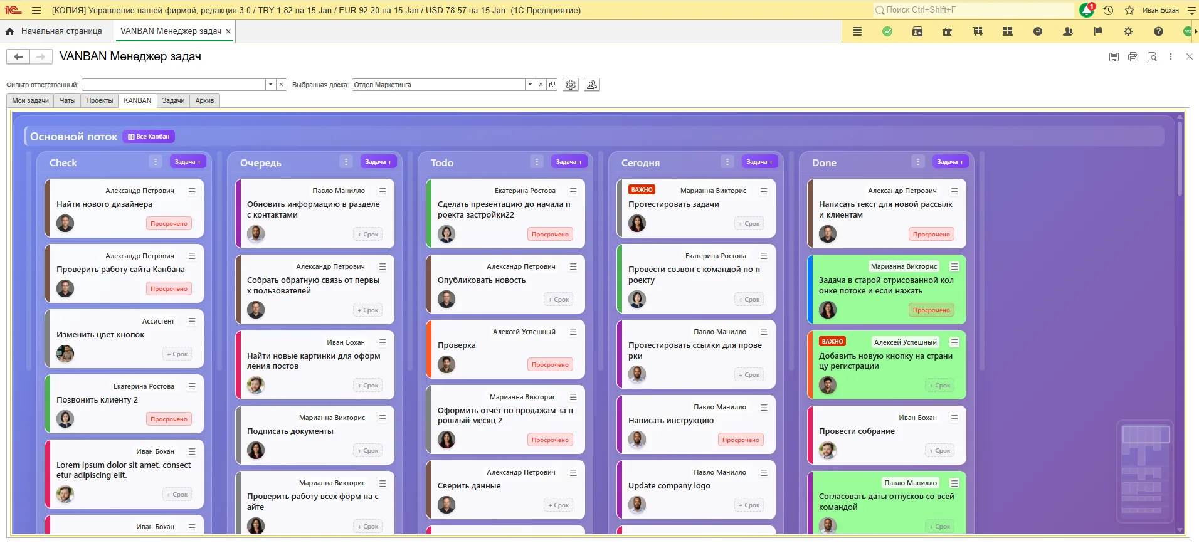Navigate back with the left arrow

click(18, 57)
